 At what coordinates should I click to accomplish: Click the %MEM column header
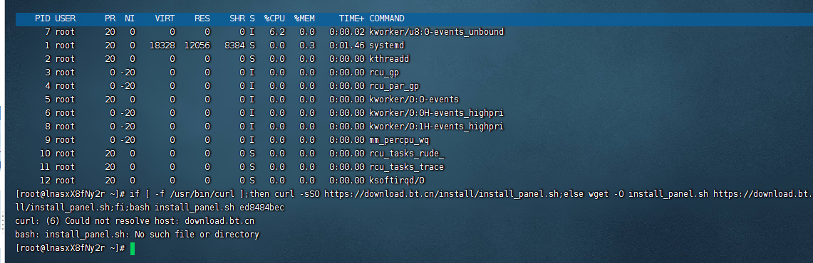304,18
